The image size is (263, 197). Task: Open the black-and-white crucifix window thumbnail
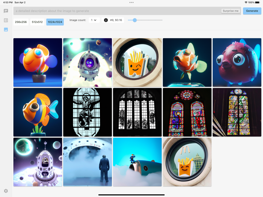88,112
